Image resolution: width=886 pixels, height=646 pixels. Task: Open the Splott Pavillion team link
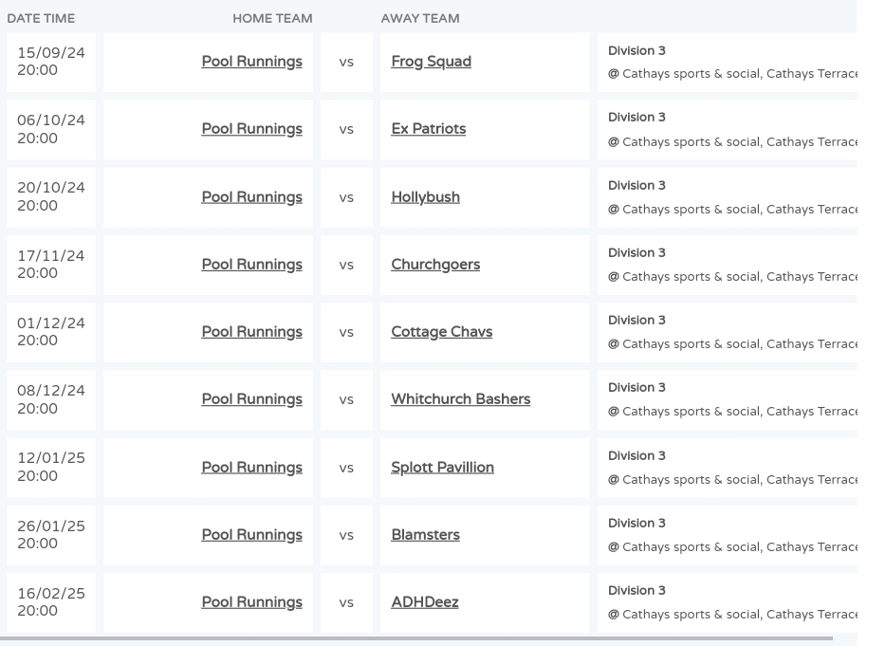click(x=442, y=468)
